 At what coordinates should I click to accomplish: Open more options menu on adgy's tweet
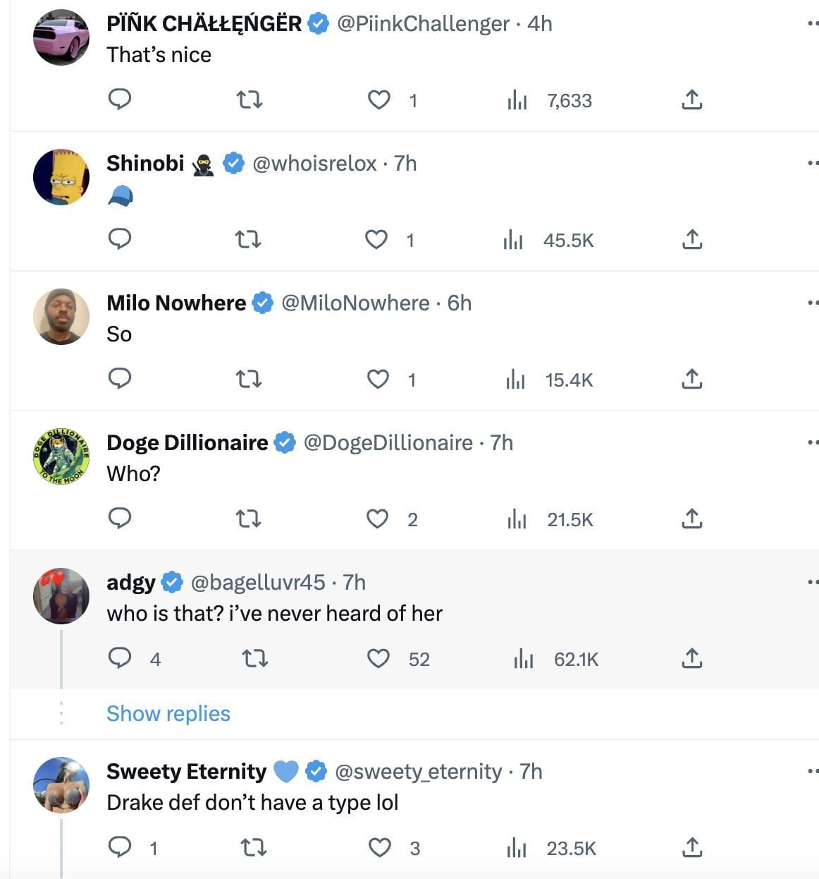point(813,582)
